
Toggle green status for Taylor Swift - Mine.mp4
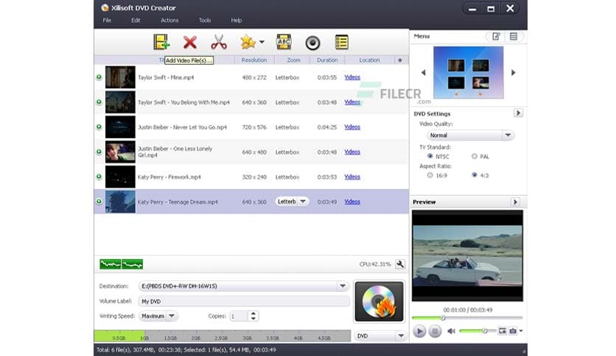(99, 77)
